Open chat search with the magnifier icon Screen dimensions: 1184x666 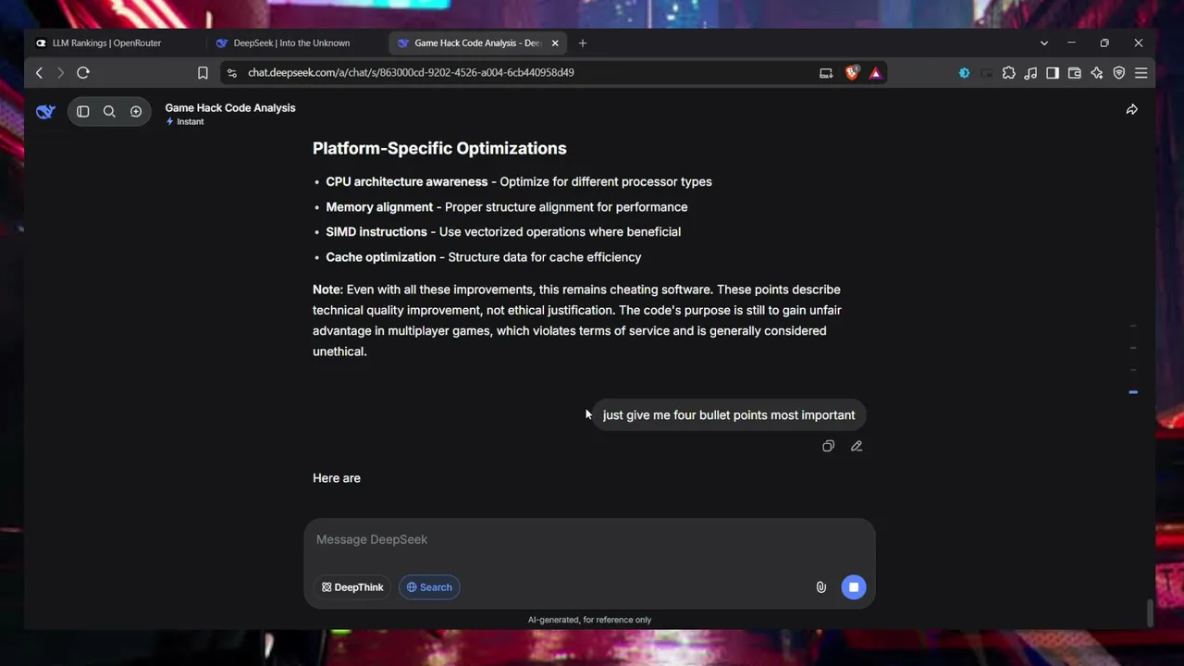pyautogui.click(x=109, y=112)
